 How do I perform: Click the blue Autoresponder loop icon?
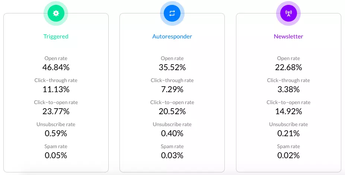[172, 13]
